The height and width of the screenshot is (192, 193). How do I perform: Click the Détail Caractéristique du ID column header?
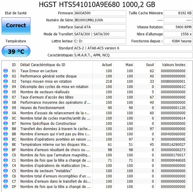(55, 65)
